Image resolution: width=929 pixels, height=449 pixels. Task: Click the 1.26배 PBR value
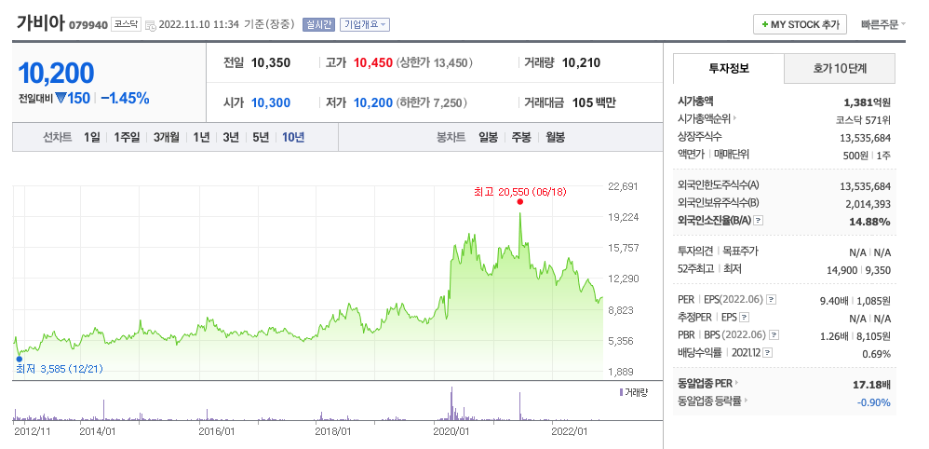(832, 336)
